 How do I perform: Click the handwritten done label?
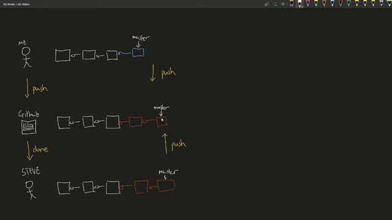(x=40, y=149)
